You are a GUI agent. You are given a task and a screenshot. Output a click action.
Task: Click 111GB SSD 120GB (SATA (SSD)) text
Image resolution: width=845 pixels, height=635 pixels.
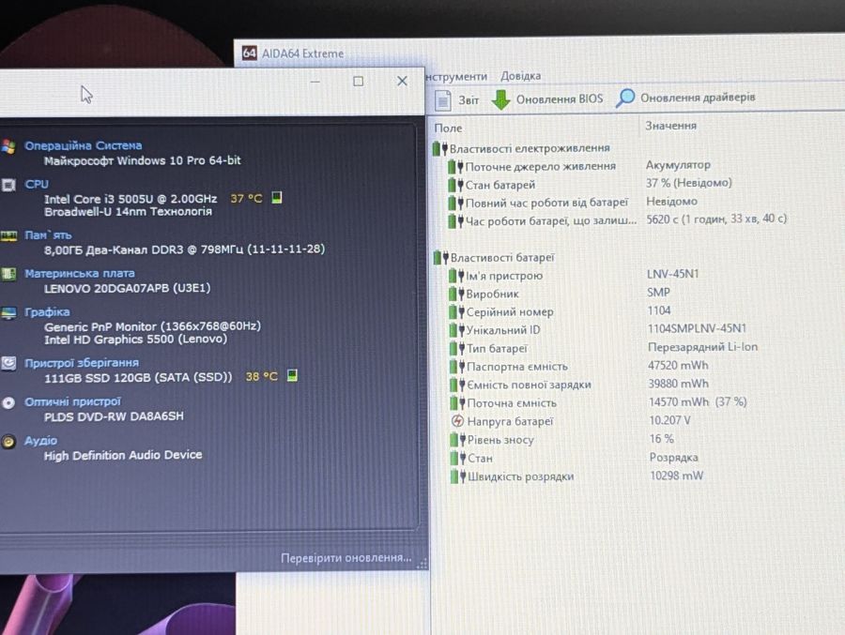tap(138, 378)
